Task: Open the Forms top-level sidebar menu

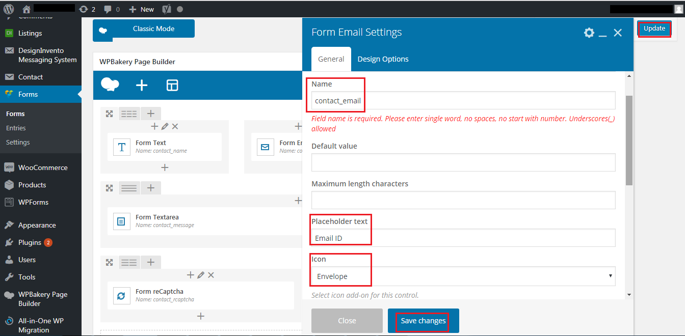Action: tap(41, 94)
